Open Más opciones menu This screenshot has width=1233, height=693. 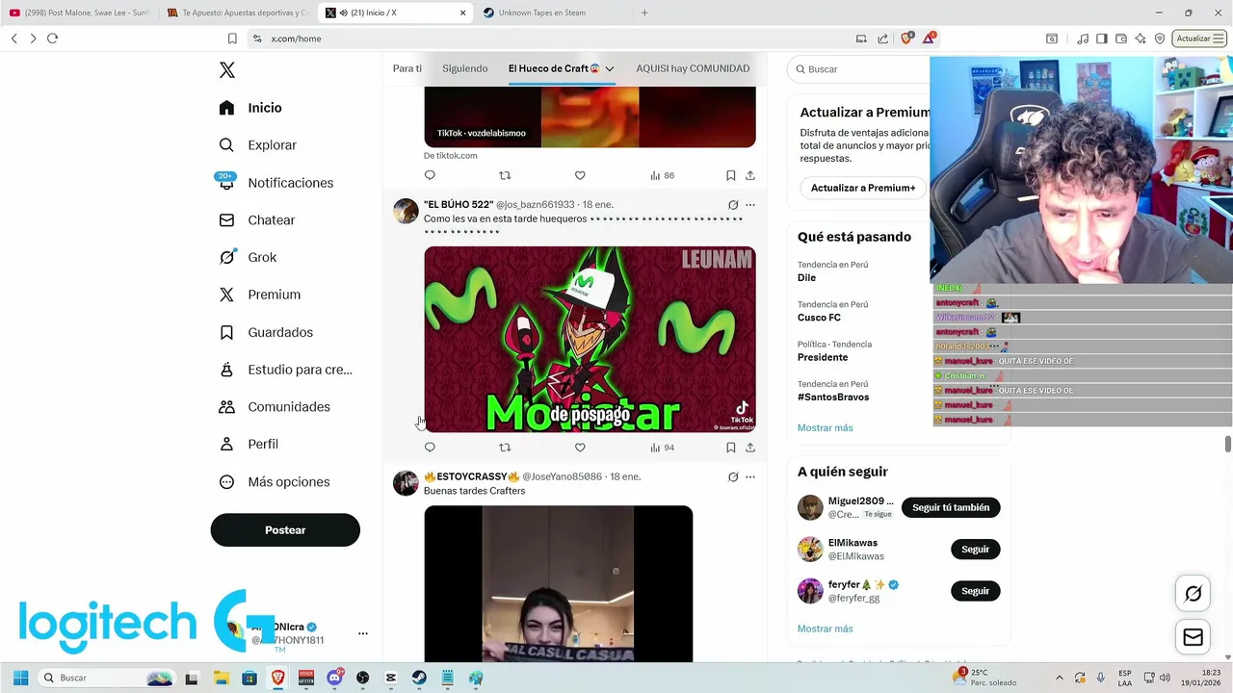(x=275, y=481)
